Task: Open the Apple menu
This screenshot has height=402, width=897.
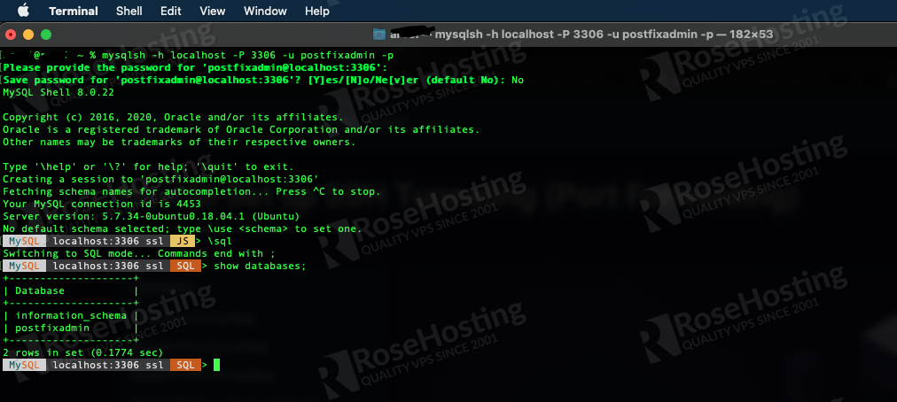Action: pyautogui.click(x=23, y=11)
